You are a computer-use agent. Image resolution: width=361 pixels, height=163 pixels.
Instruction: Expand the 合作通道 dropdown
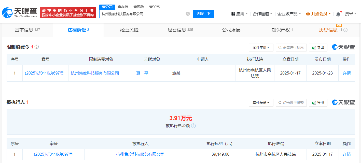[262, 14]
